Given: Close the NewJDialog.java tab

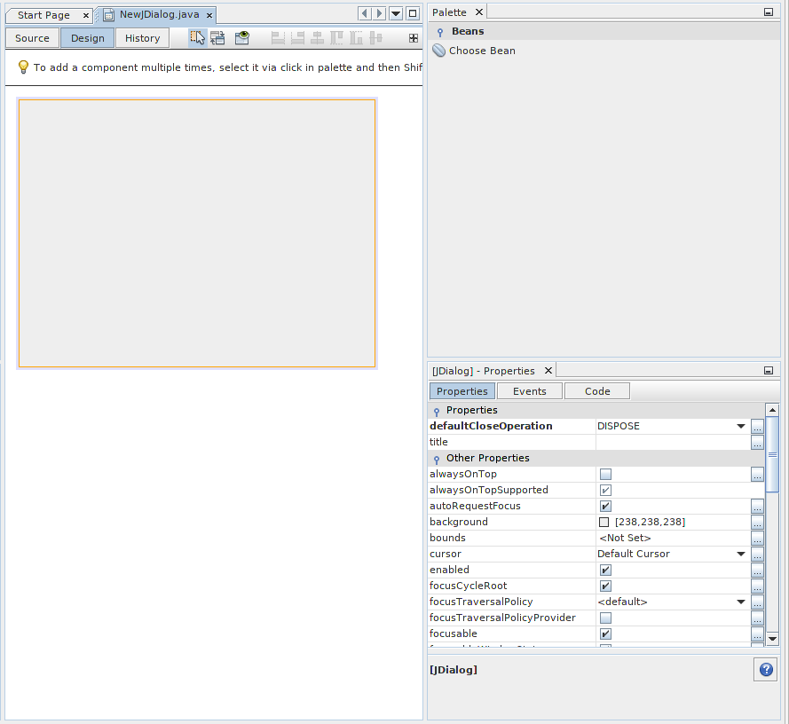Looking at the screenshot, I should (209, 16).
